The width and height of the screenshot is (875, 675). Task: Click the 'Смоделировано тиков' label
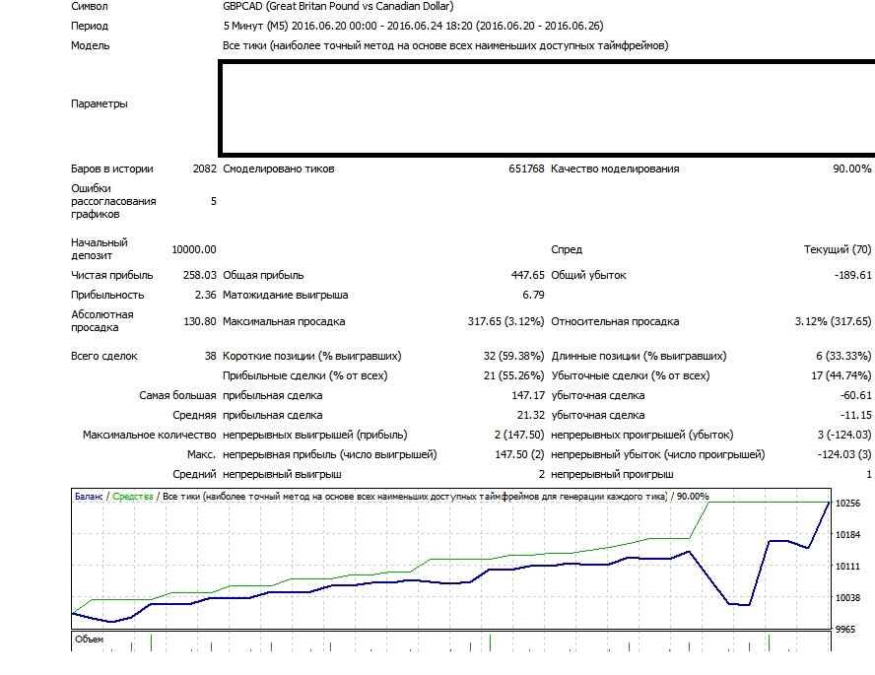click(x=279, y=169)
